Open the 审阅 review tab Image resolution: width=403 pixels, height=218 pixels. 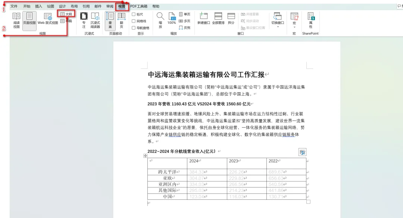click(x=110, y=6)
